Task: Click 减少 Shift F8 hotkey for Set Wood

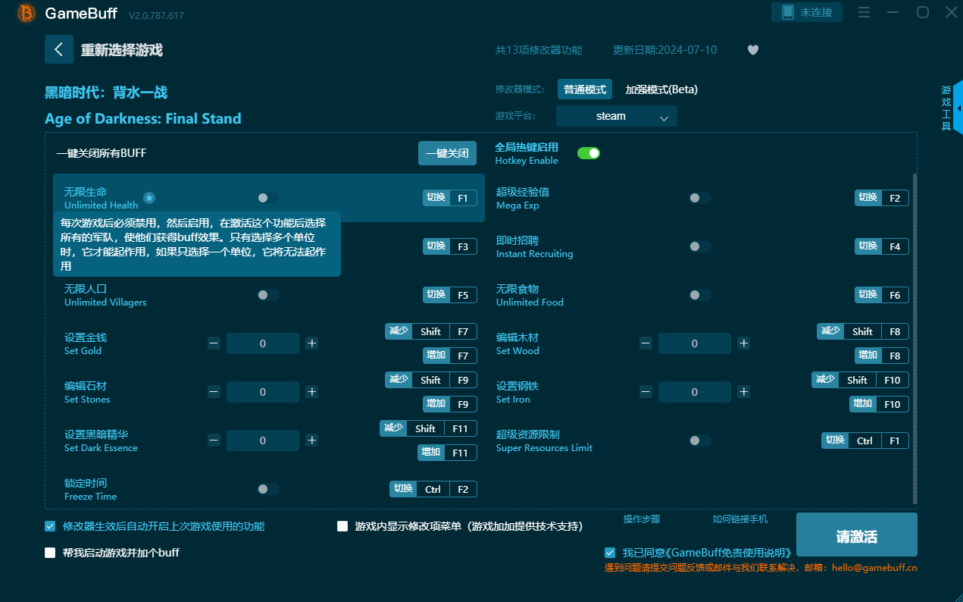Action: (x=863, y=331)
